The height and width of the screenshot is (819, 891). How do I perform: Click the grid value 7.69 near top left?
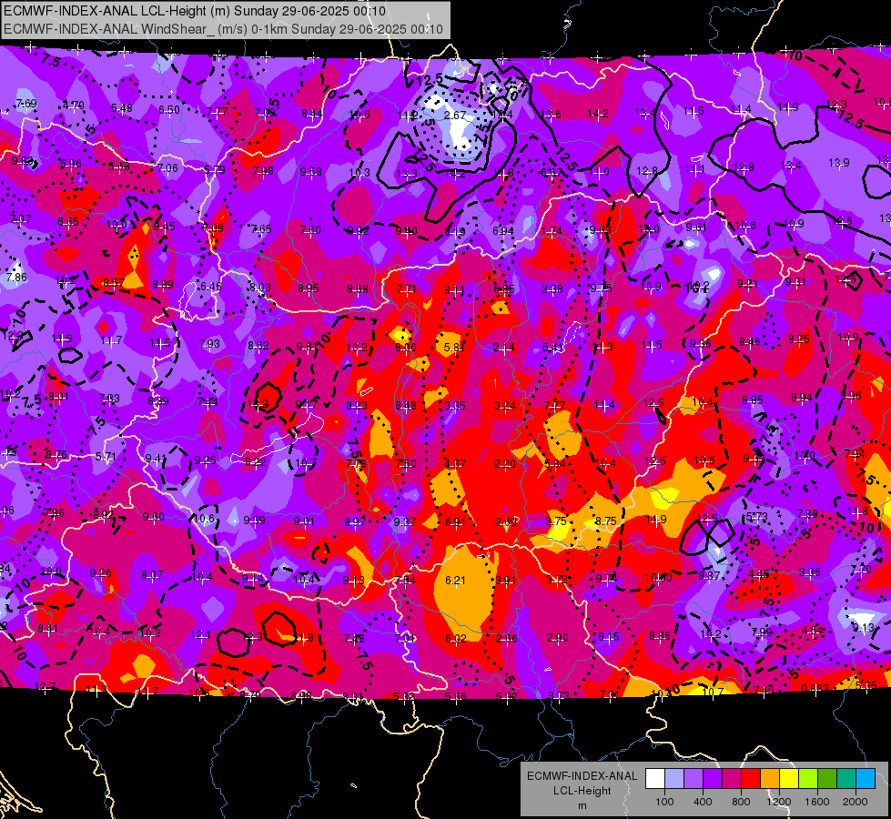[26, 104]
